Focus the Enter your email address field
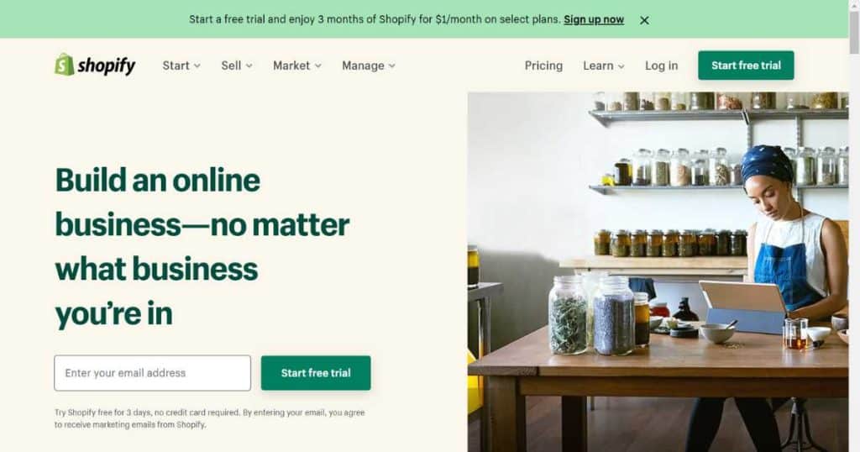 coord(153,373)
